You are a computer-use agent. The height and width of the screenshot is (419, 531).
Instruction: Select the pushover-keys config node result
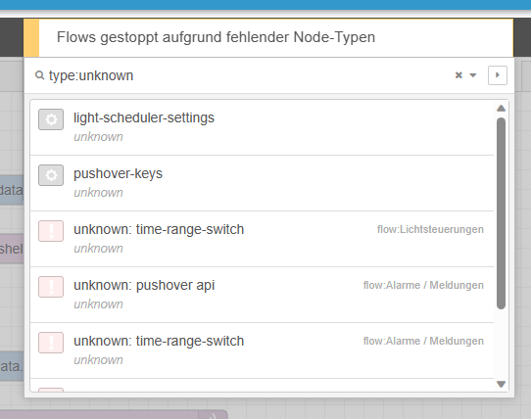262,183
